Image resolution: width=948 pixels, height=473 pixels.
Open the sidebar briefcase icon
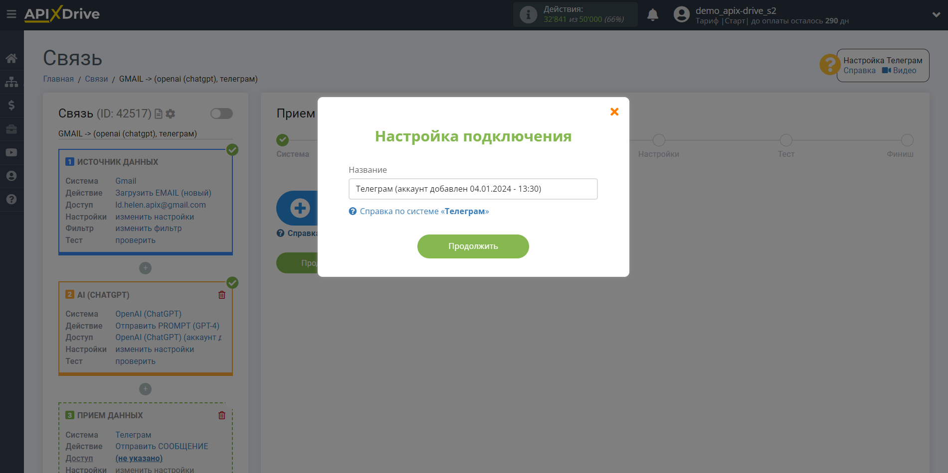click(11, 129)
